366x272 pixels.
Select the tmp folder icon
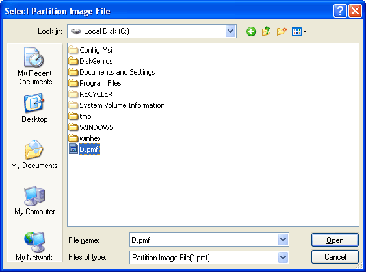point(73,116)
